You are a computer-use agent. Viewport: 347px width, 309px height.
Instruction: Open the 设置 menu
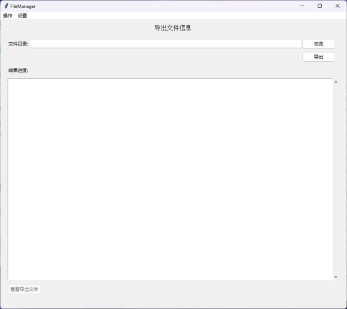coord(22,16)
